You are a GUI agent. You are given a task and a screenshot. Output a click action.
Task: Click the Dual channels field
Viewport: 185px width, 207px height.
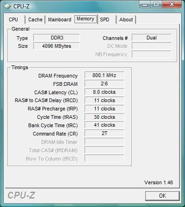click(152, 38)
